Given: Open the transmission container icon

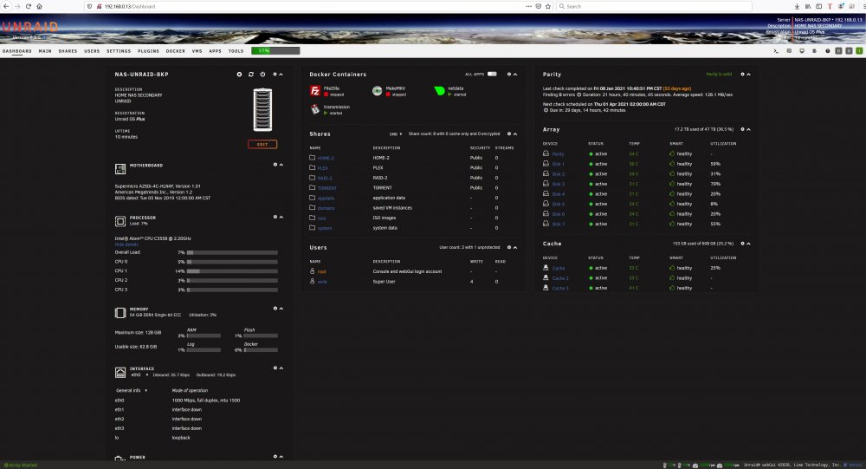Looking at the screenshot, I should click(x=315, y=109).
